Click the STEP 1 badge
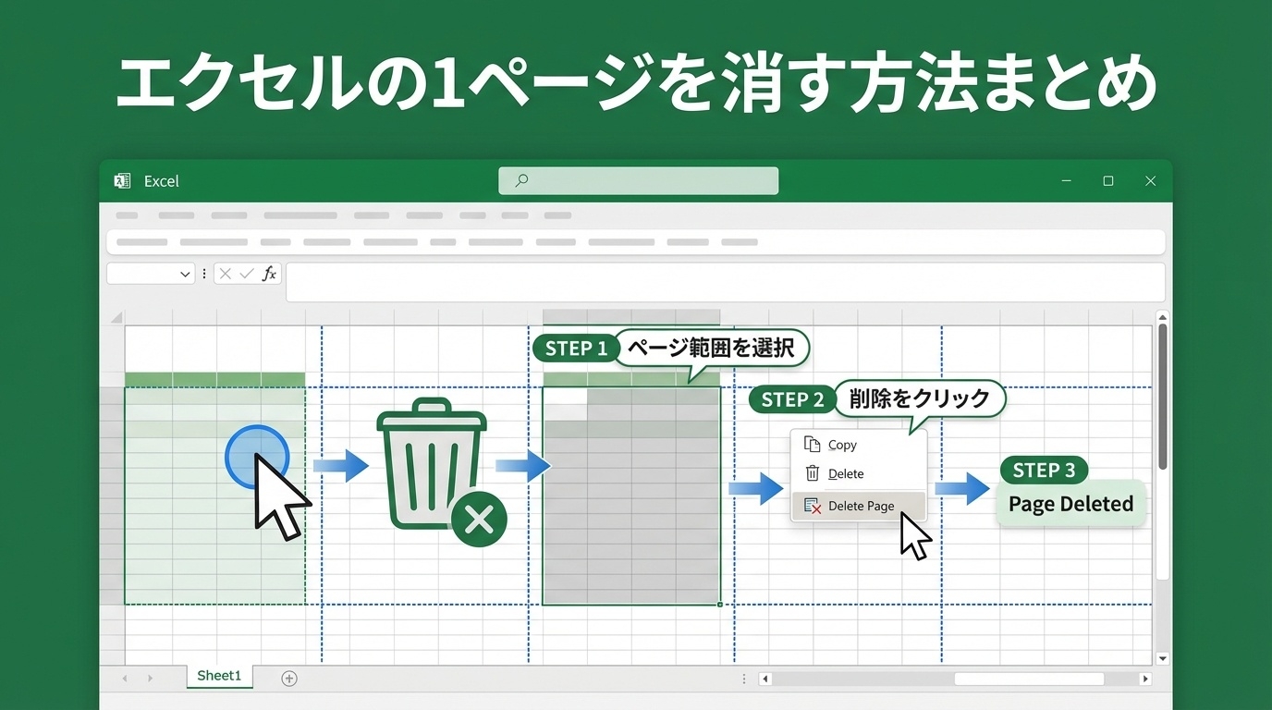Image resolution: width=1272 pixels, height=710 pixels. pos(576,349)
